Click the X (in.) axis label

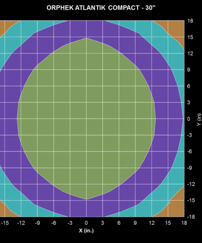coord(86,231)
